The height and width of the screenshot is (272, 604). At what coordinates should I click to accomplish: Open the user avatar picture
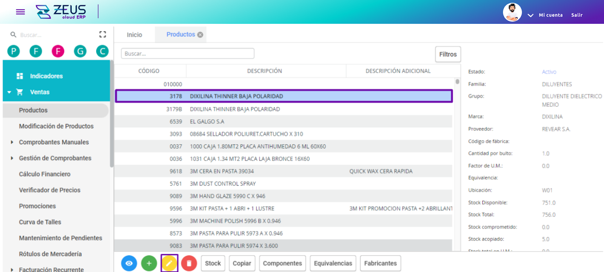[x=512, y=12]
